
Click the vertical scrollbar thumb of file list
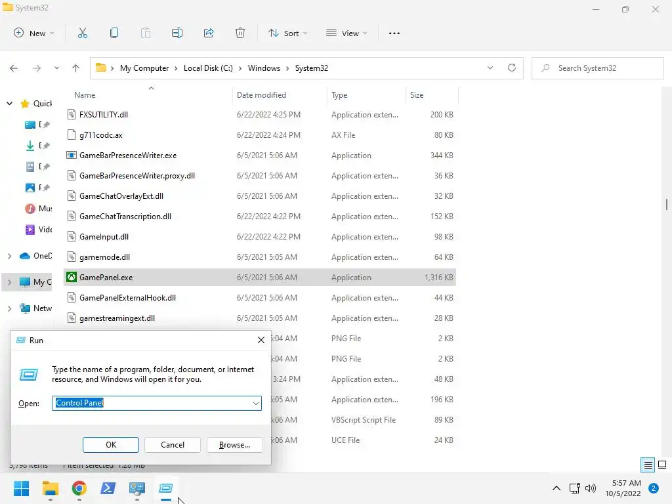[667, 205]
